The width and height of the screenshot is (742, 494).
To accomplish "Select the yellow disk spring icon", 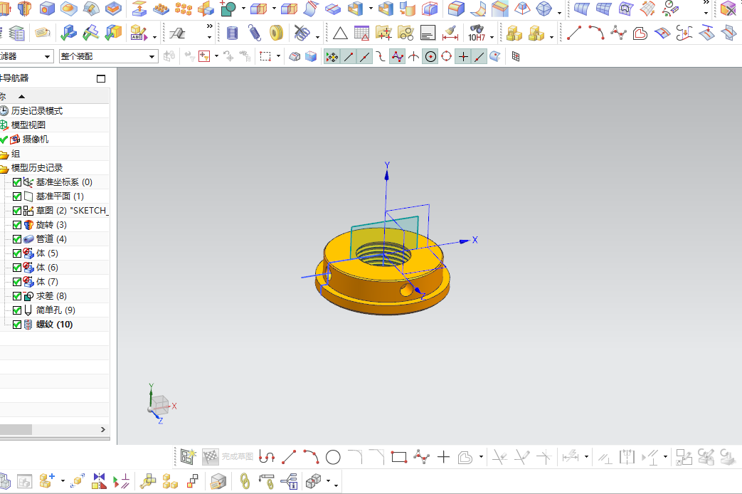I will (x=276, y=33).
